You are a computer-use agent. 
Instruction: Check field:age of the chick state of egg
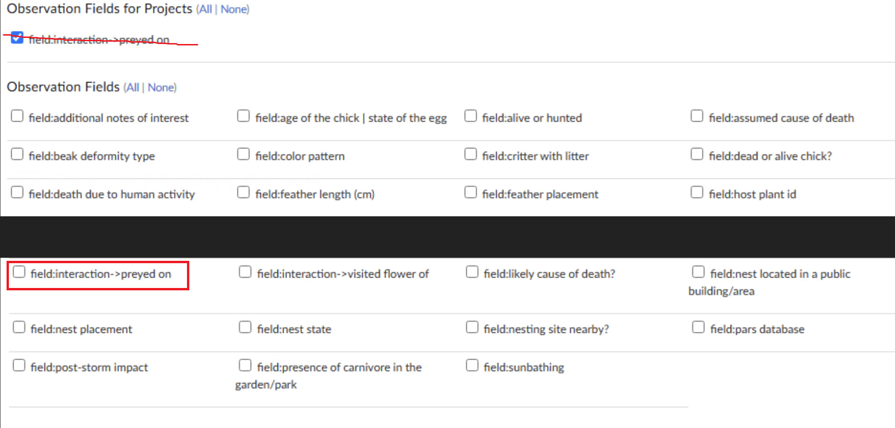[x=244, y=116]
